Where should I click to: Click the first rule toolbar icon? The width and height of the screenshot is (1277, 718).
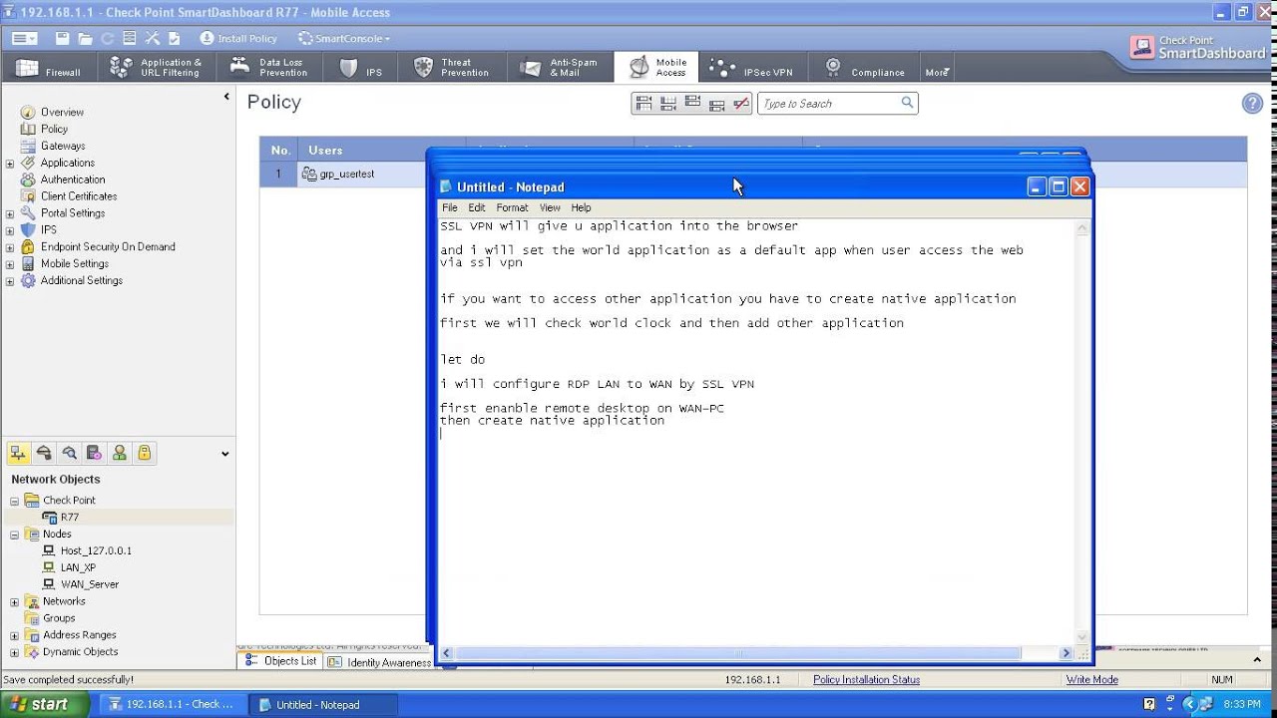point(643,103)
